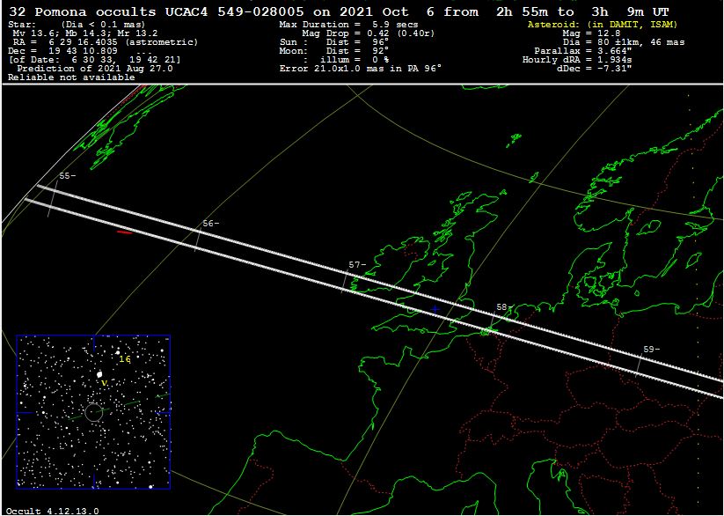Select the 55 minute time marker
The image size is (724, 516).
pos(67,176)
